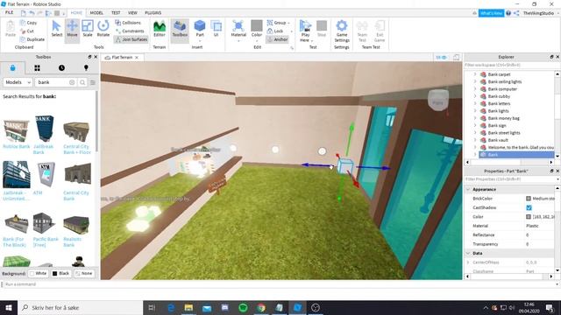Switch to the MODEL ribbon tab
Image resolution: width=561 pixels, height=315 pixels.
pyautogui.click(x=96, y=13)
